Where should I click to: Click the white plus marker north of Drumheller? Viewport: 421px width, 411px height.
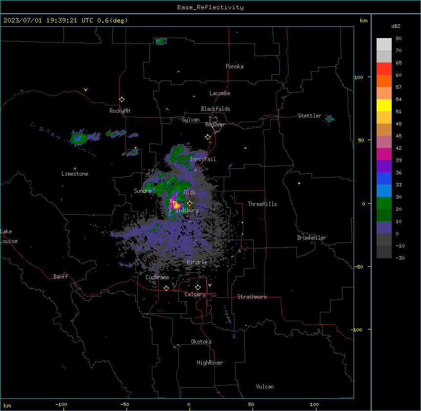tap(299, 183)
